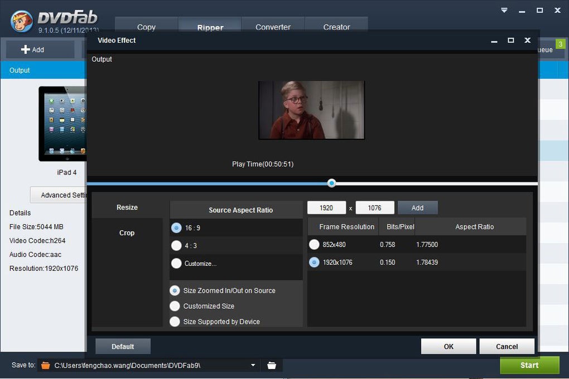Click the iPad 4 device image
This screenshot has width=569, height=379.
pyautogui.click(x=63, y=124)
